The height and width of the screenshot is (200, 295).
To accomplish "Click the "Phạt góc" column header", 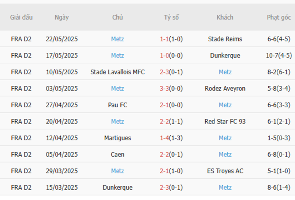I will coord(279,18).
